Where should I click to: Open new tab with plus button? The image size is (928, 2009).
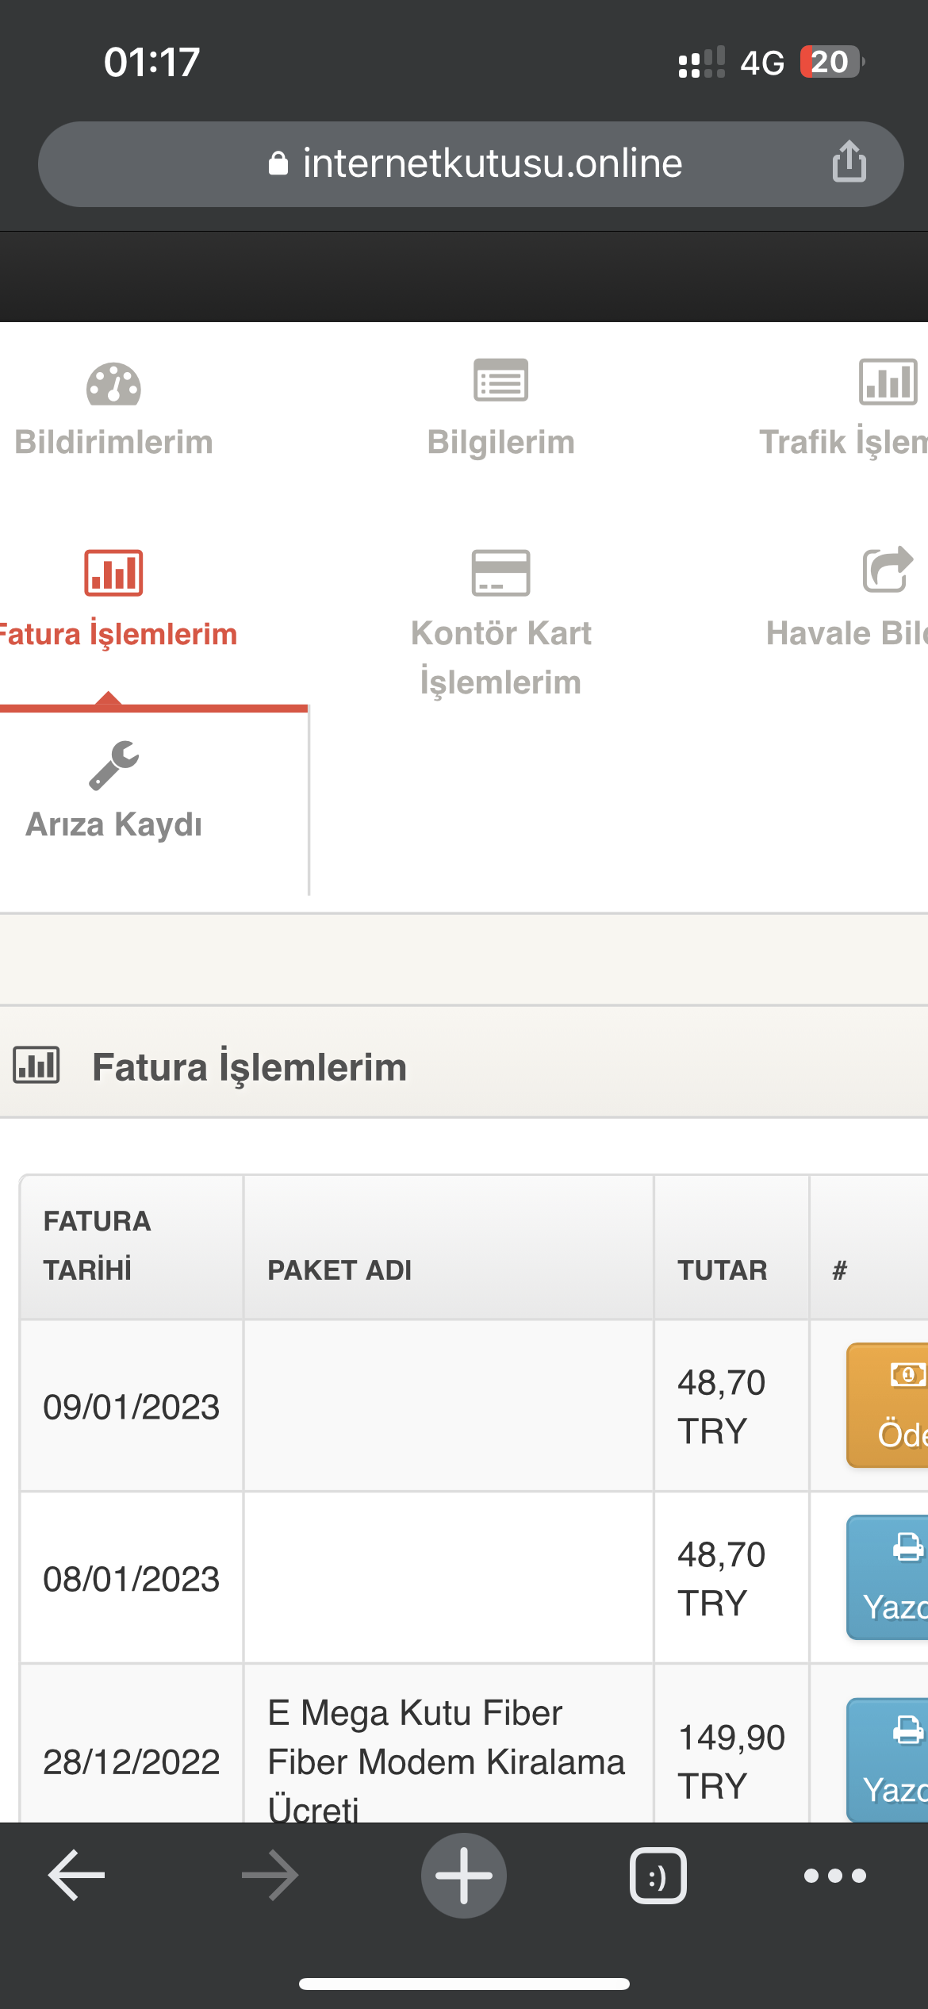(x=464, y=1875)
